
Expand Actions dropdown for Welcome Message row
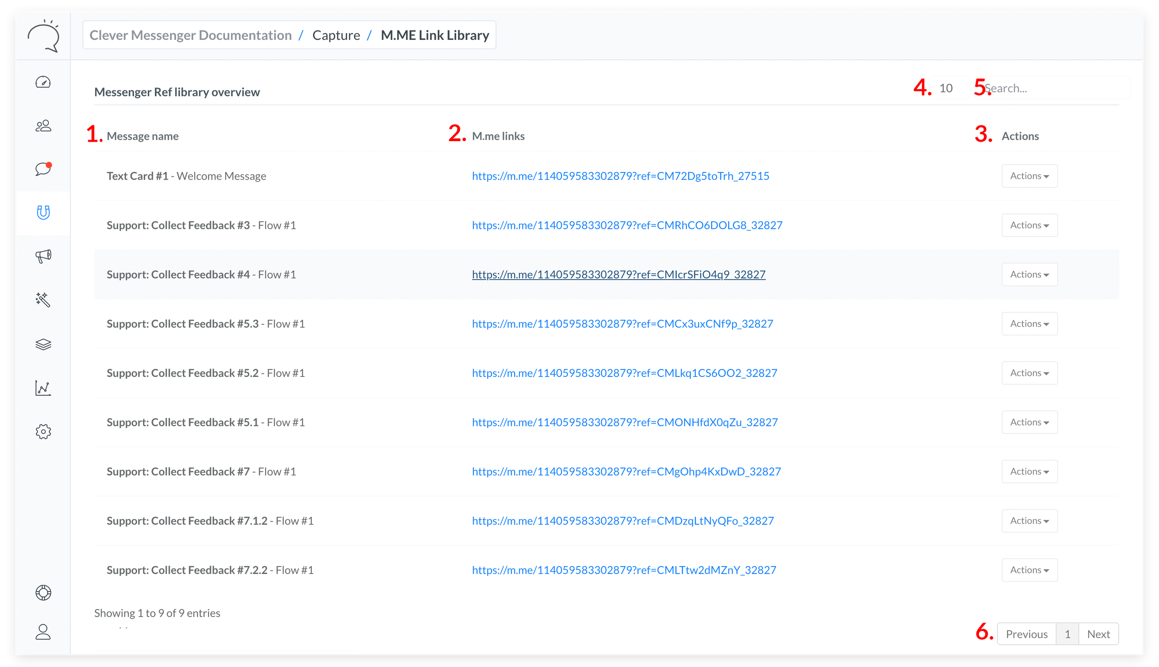pyautogui.click(x=1029, y=176)
